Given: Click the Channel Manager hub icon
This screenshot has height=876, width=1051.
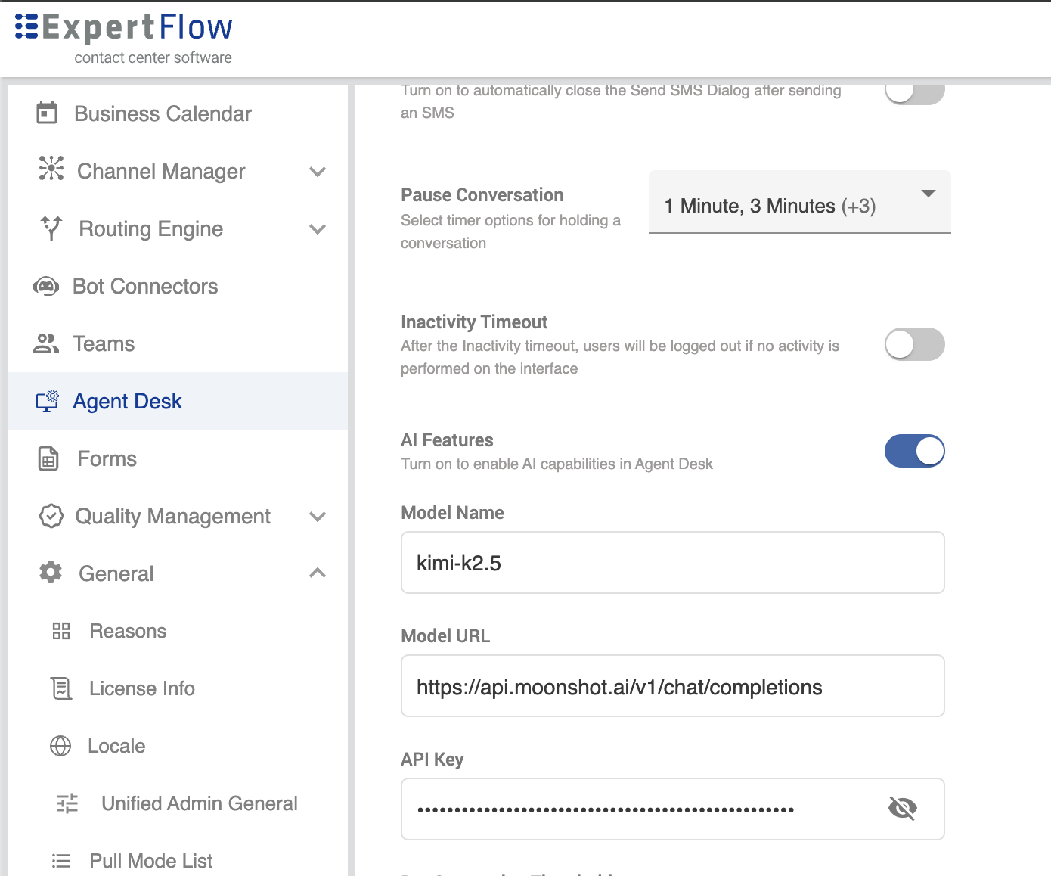Looking at the screenshot, I should (51, 168).
